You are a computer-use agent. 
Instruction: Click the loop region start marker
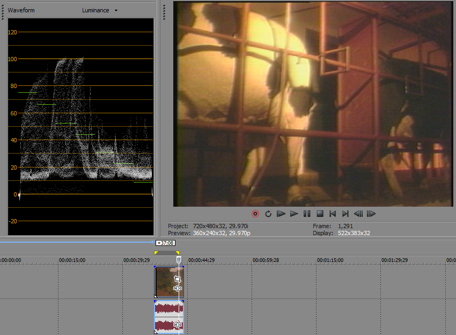[x=156, y=253]
